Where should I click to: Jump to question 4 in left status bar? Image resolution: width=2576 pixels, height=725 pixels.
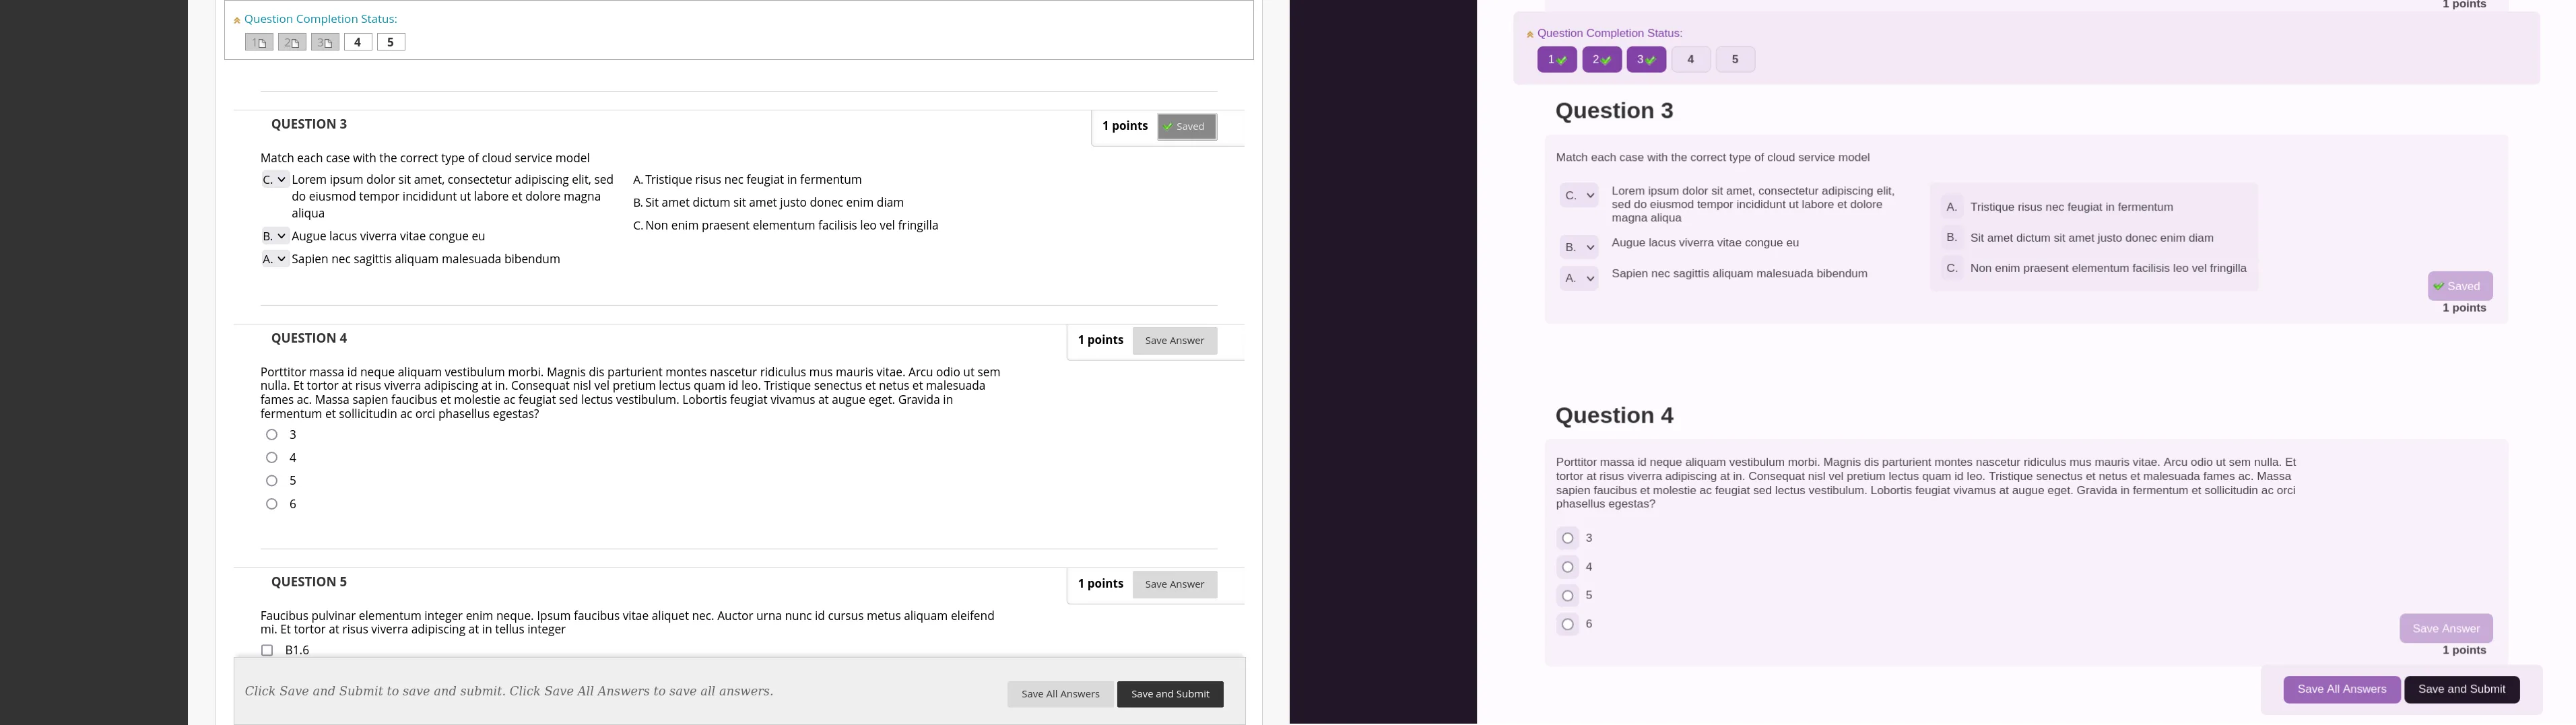coord(358,42)
